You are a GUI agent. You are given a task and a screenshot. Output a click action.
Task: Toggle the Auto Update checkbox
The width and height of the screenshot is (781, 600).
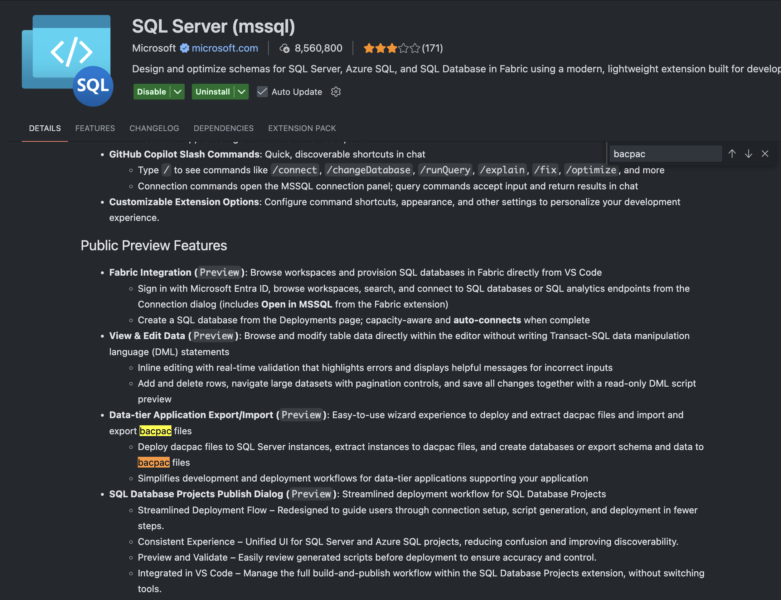(x=262, y=92)
